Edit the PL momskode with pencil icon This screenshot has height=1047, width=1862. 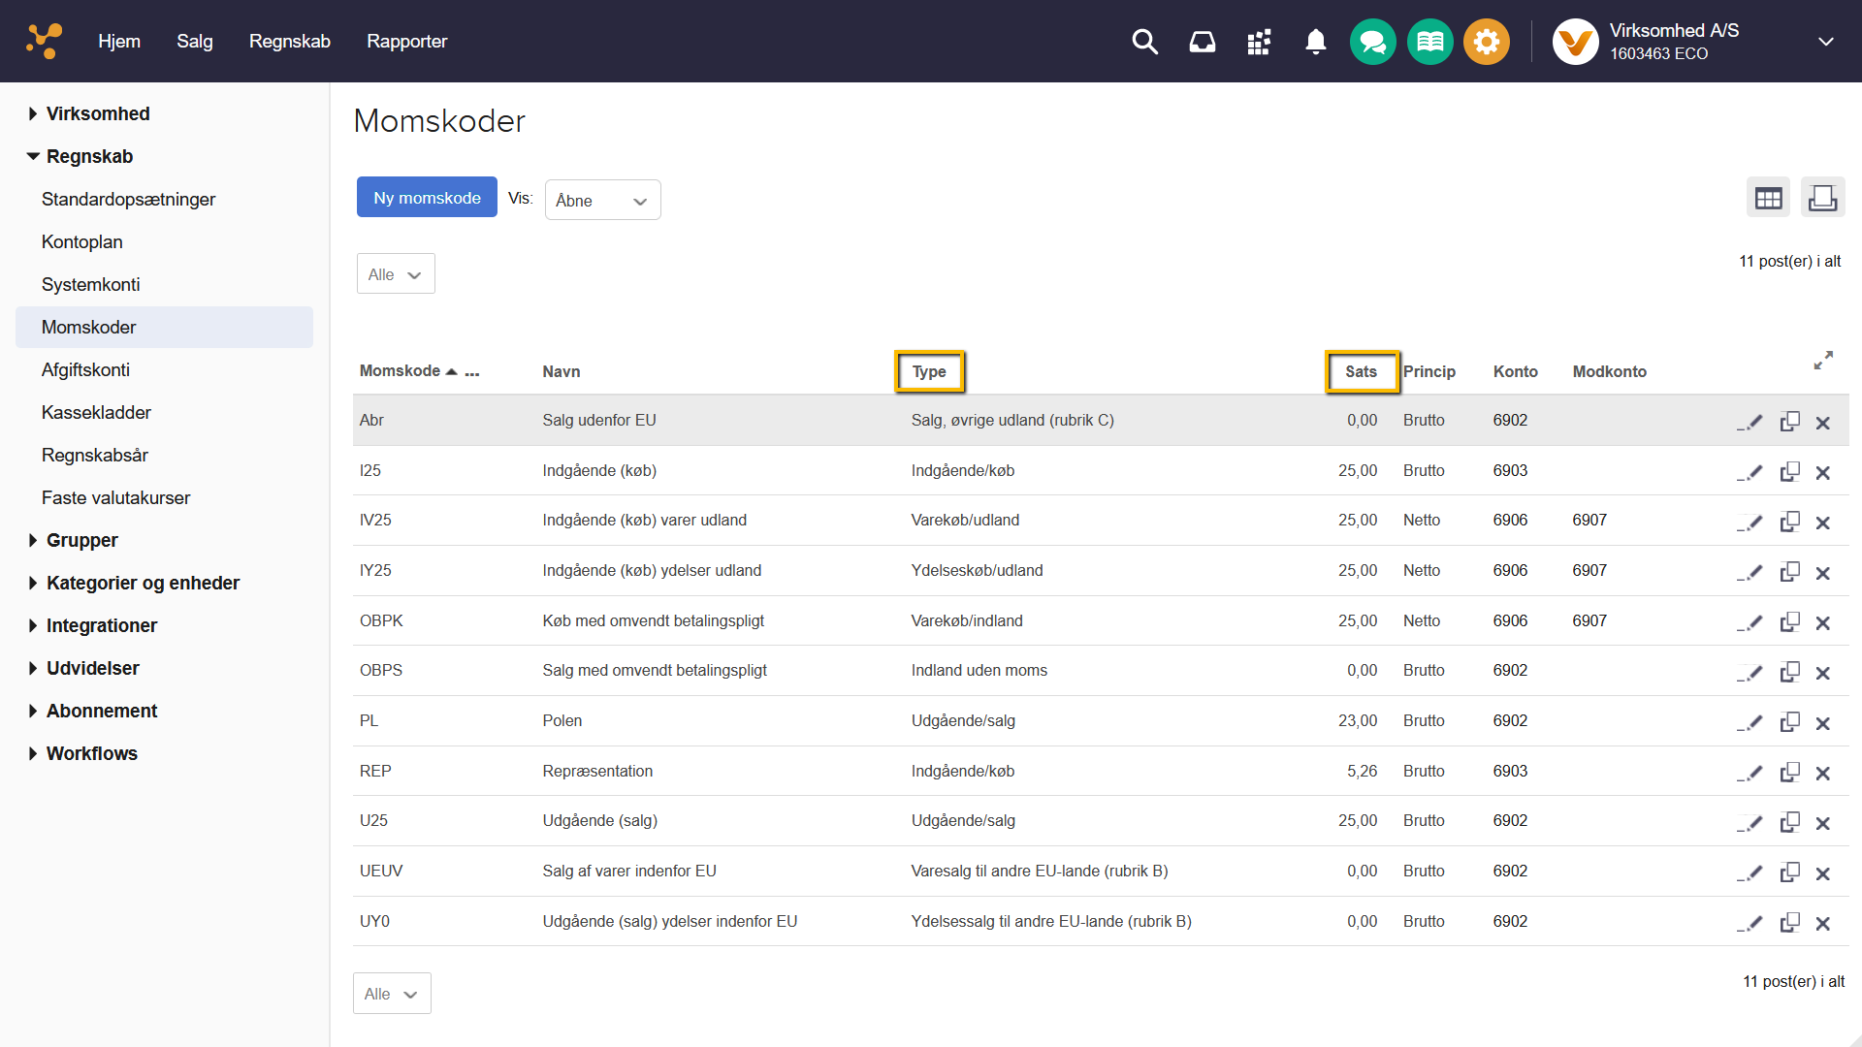(1750, 722)
